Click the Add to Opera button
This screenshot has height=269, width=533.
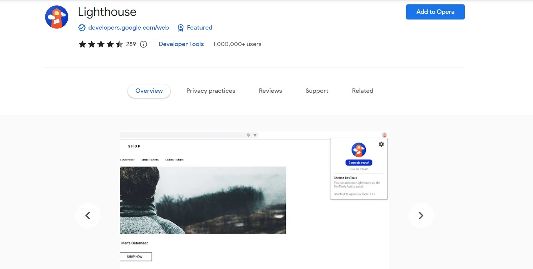pos(435,12)
